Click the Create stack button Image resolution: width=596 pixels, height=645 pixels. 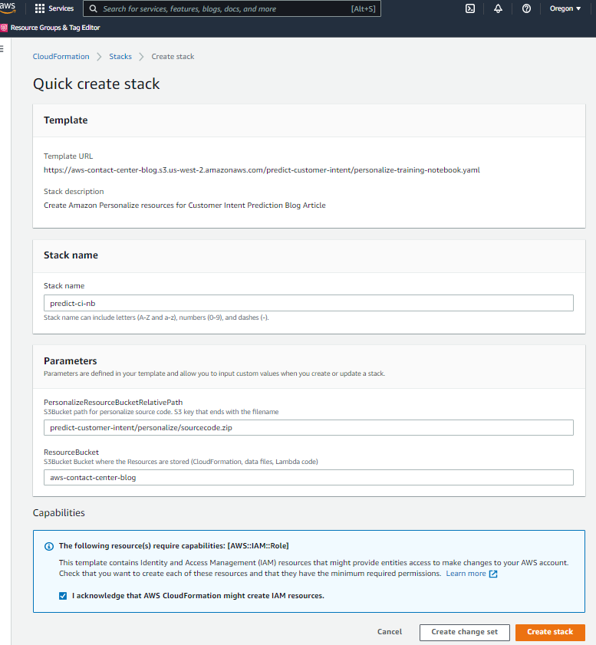click(x=550, y=632)
